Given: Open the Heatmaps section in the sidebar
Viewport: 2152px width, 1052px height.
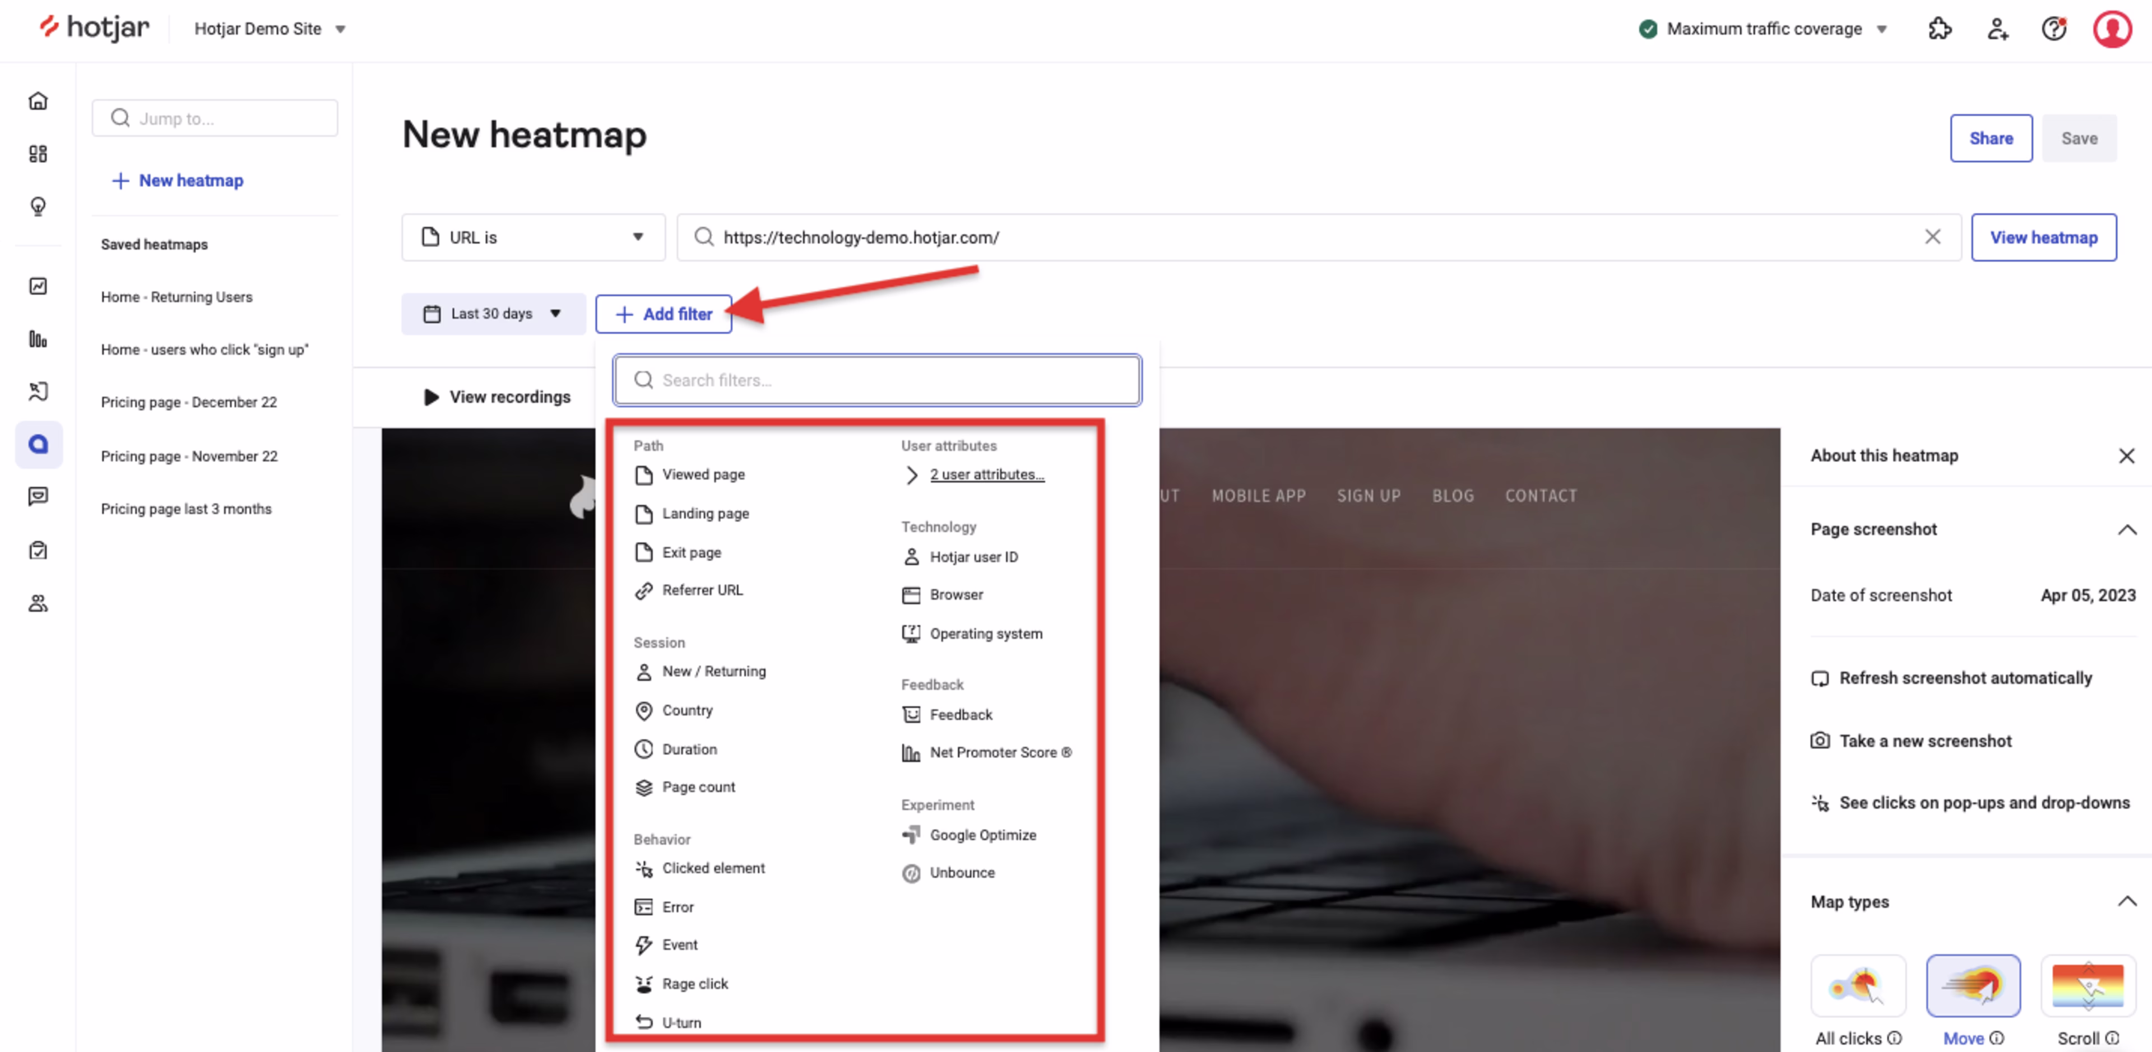Looking at the screenshot, I should coord(39,444).
